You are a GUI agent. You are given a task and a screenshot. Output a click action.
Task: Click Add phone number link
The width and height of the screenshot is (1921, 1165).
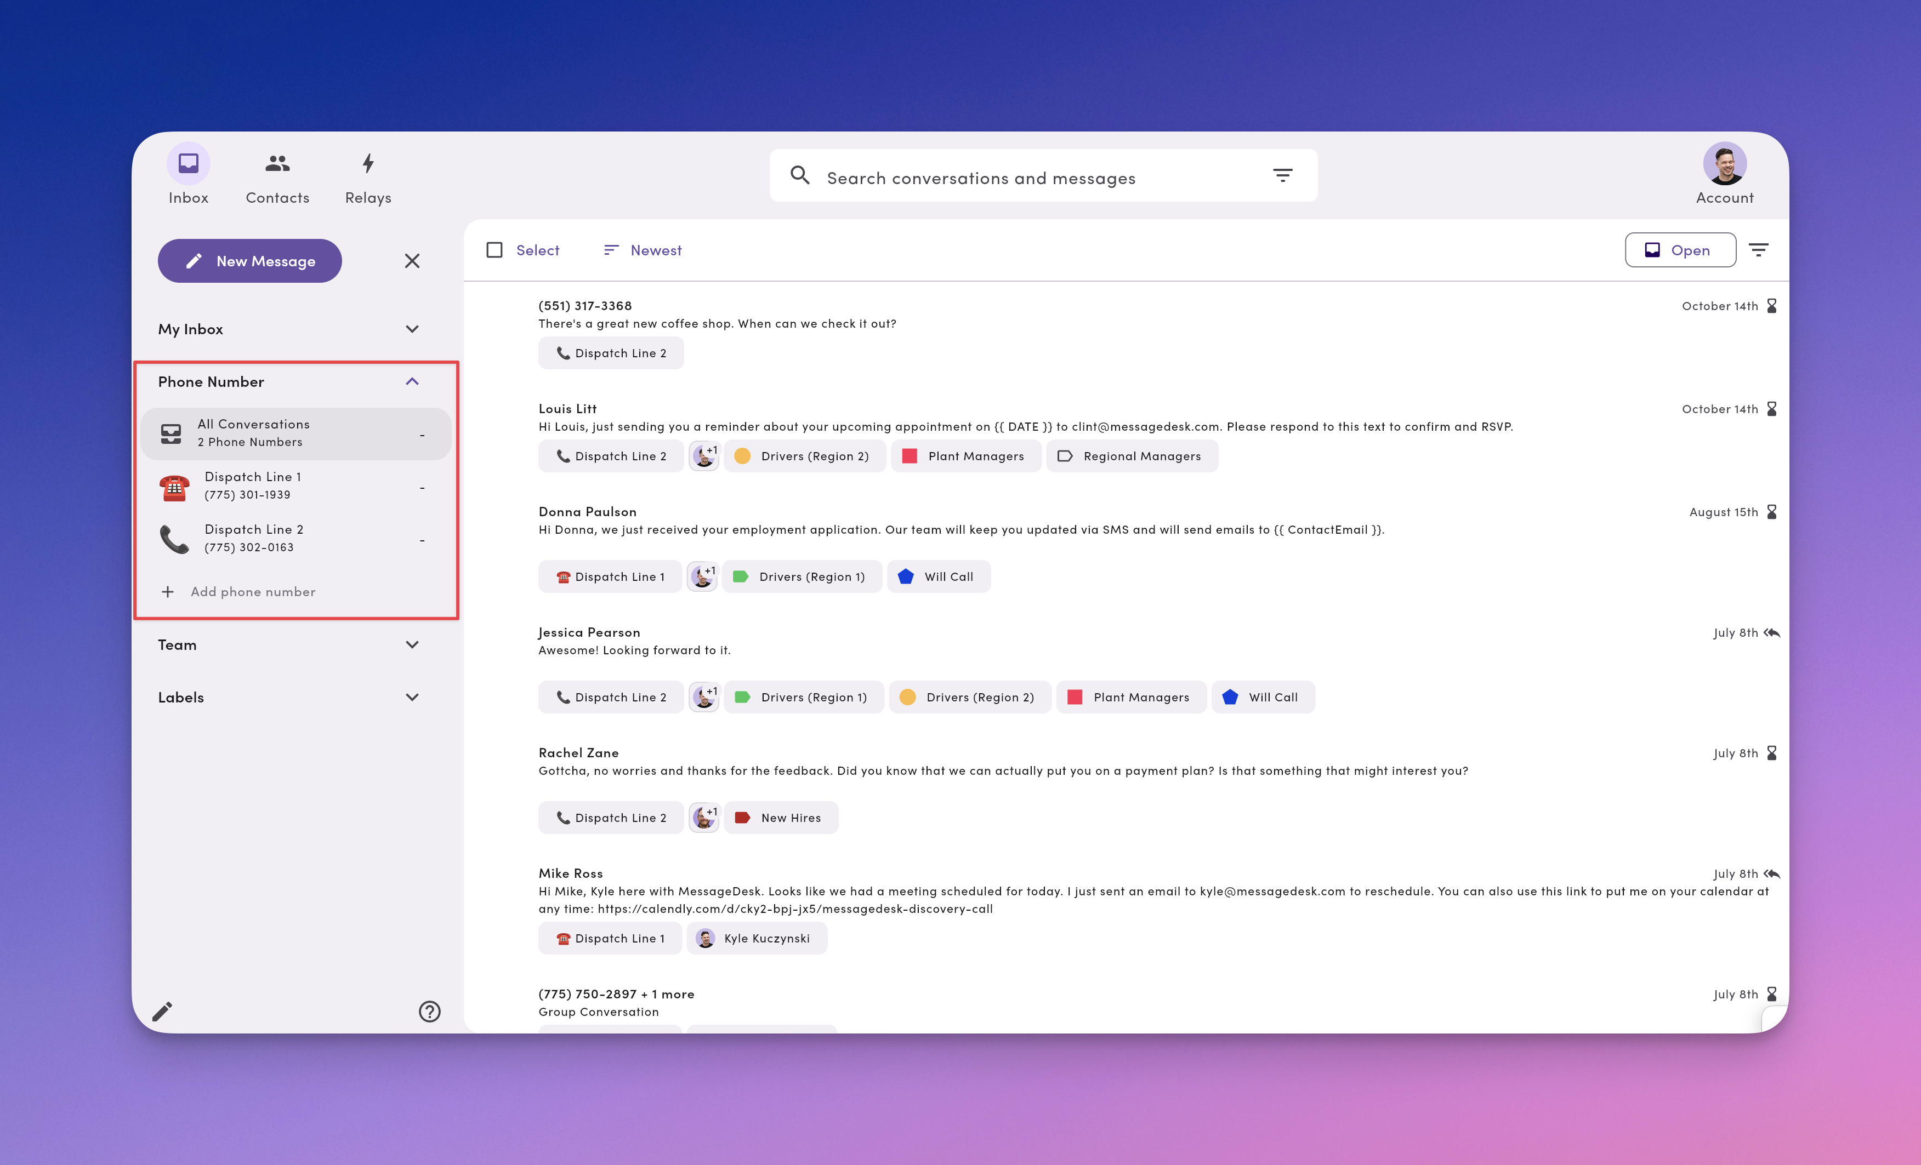click(x=253, y=592)
